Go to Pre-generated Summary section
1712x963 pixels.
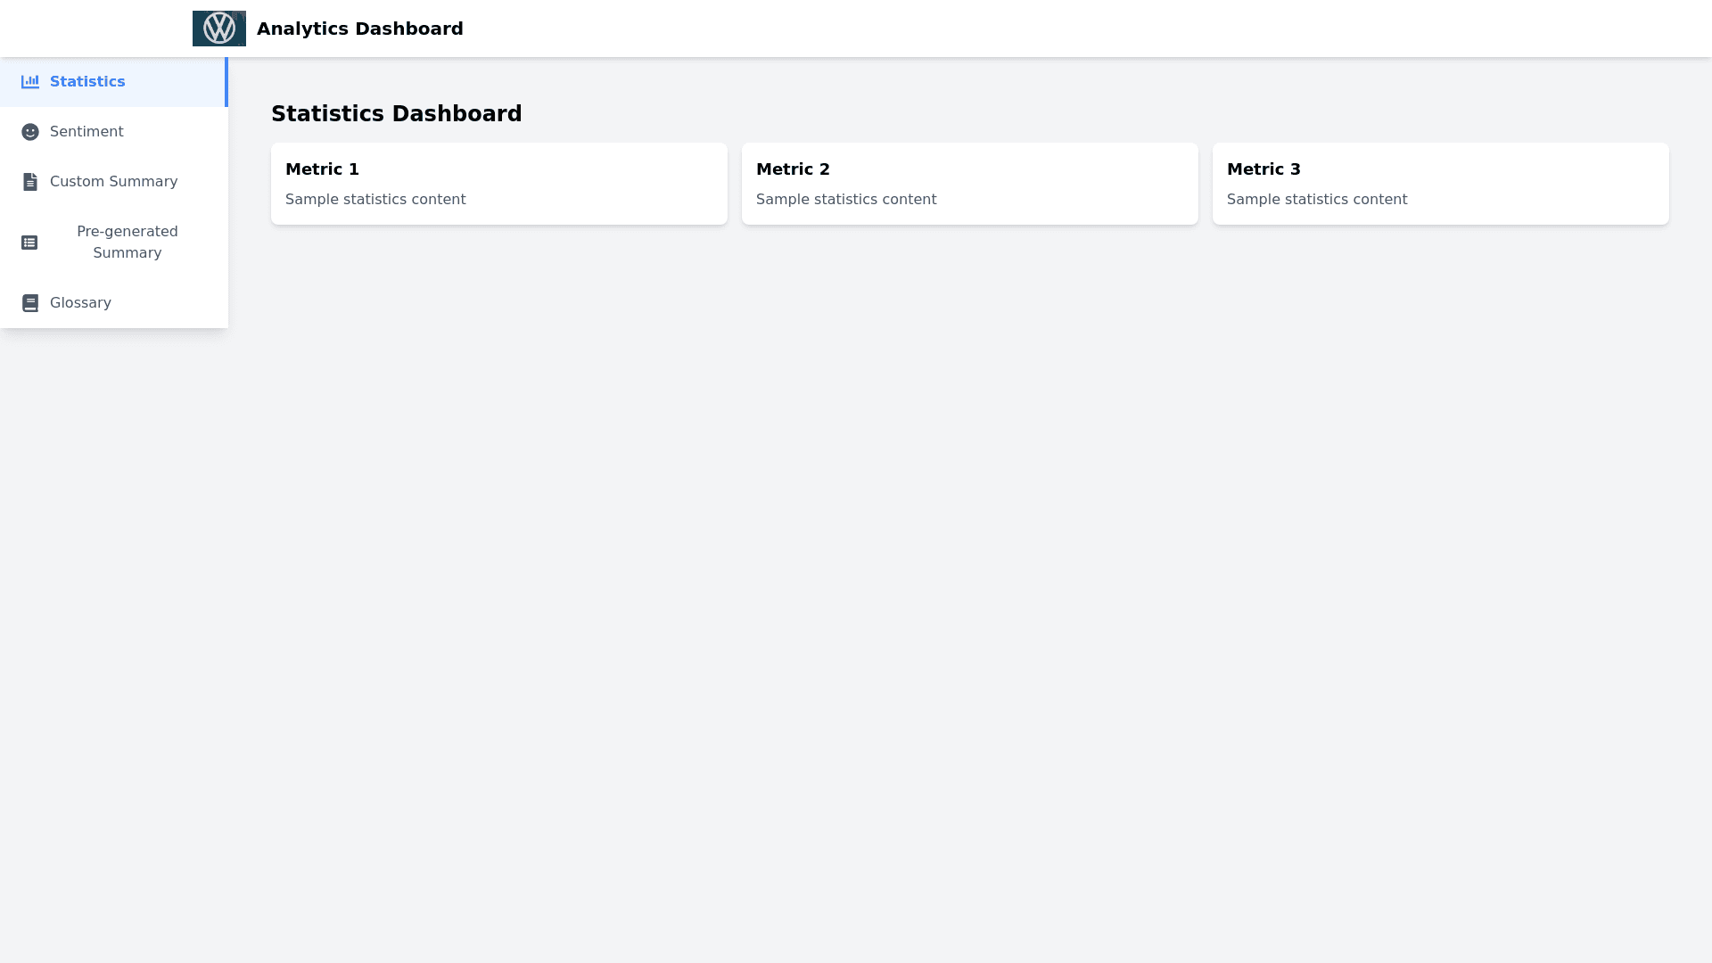click(127, 243)
